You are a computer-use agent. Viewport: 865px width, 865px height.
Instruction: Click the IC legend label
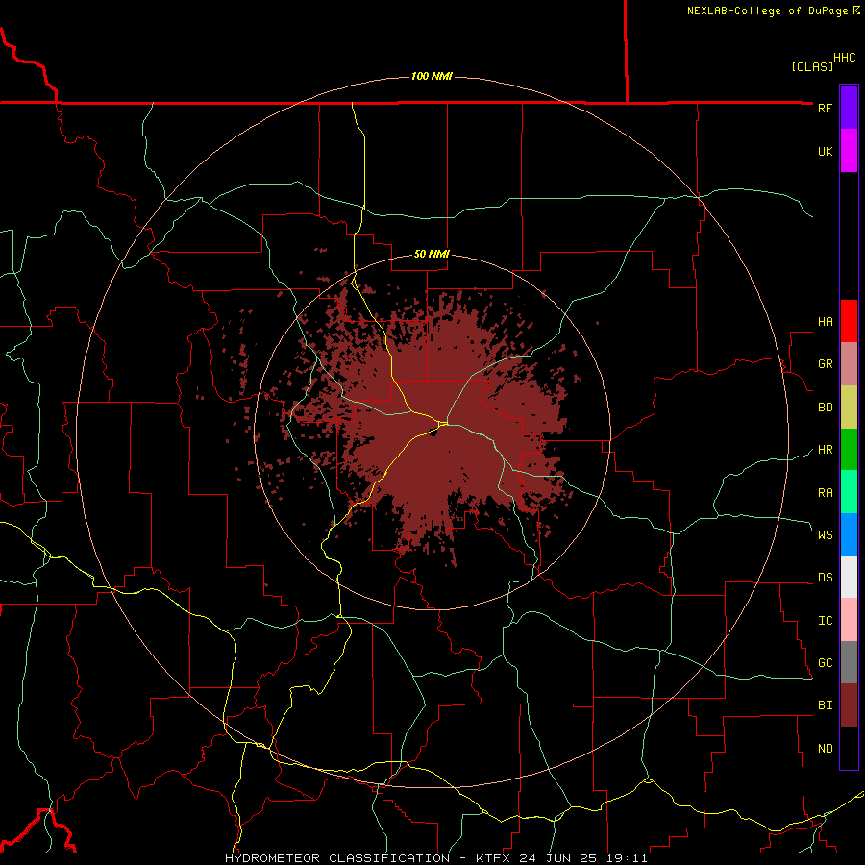(x=825, y=621)
